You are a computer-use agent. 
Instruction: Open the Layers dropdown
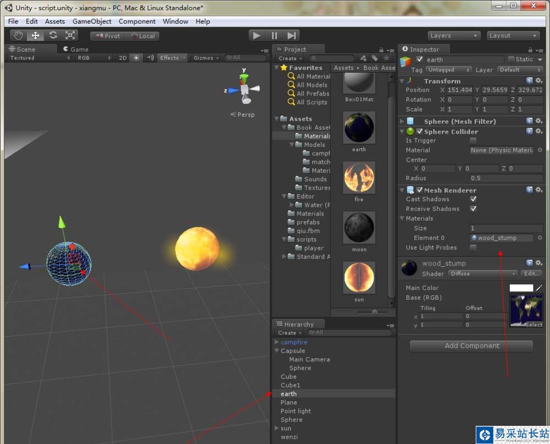coord(454,35)
